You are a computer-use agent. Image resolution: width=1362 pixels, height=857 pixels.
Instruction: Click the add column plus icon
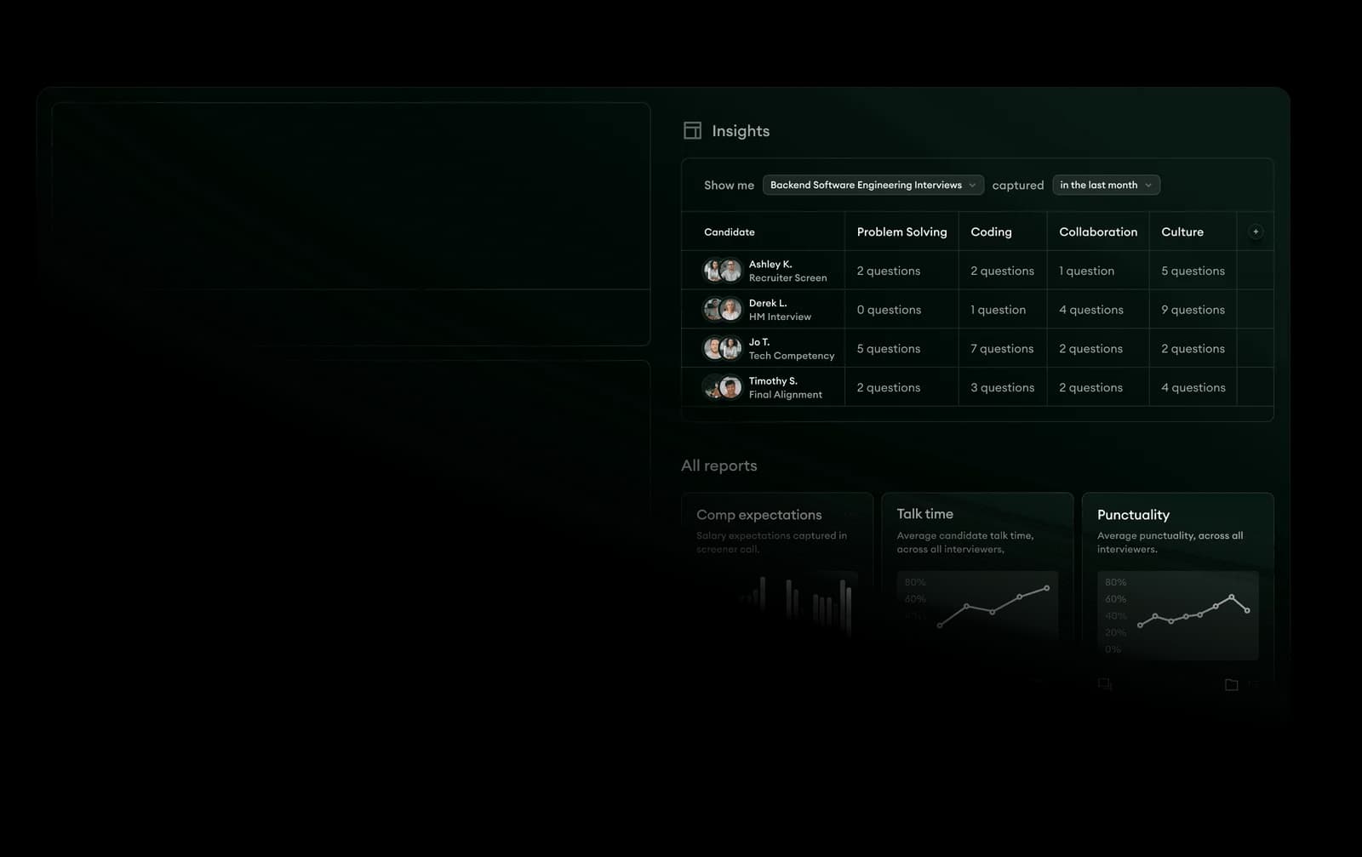(x=1256, y=231)
